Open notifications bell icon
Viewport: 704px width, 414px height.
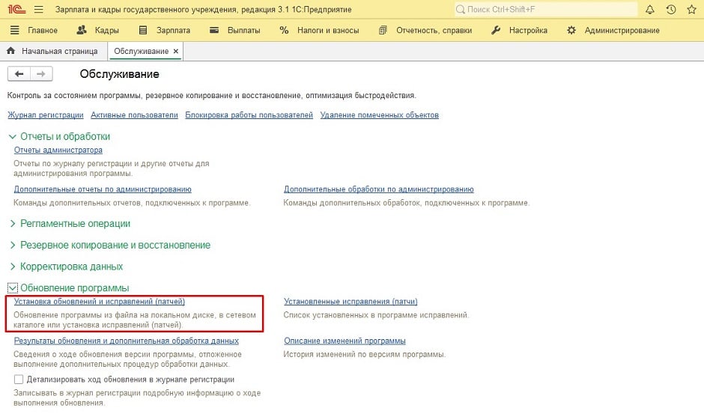pos(649,9)
